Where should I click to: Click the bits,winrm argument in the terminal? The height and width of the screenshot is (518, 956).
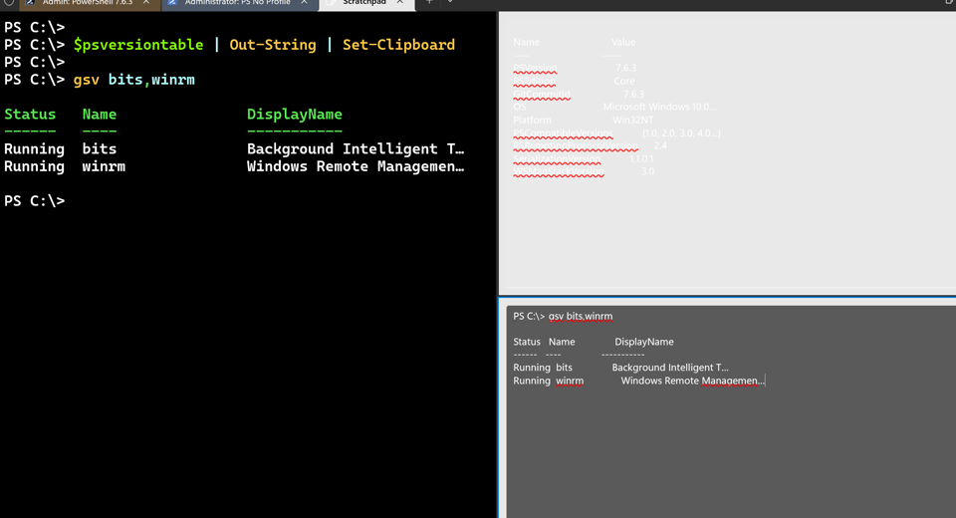pyautogui.click(x=151, y=80)
